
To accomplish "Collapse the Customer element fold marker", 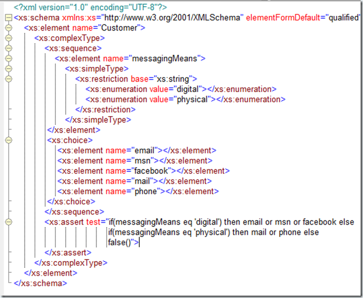I will point(8,28).
